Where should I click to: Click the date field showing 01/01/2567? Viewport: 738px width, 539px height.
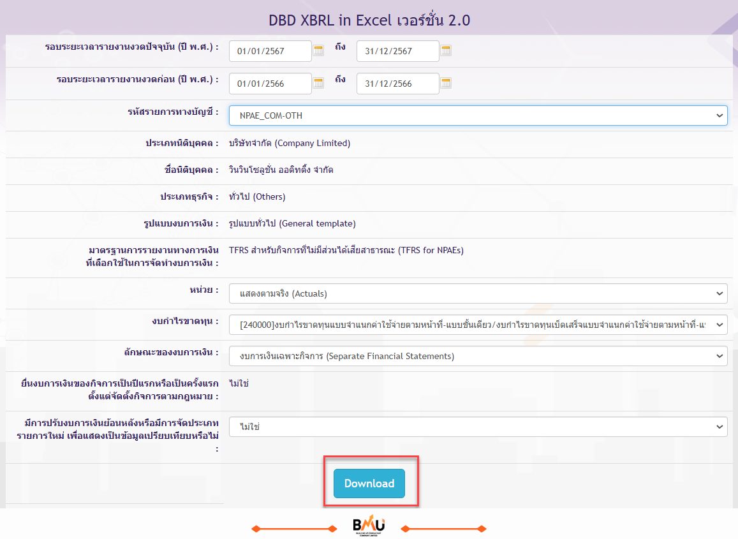[270, 50]
